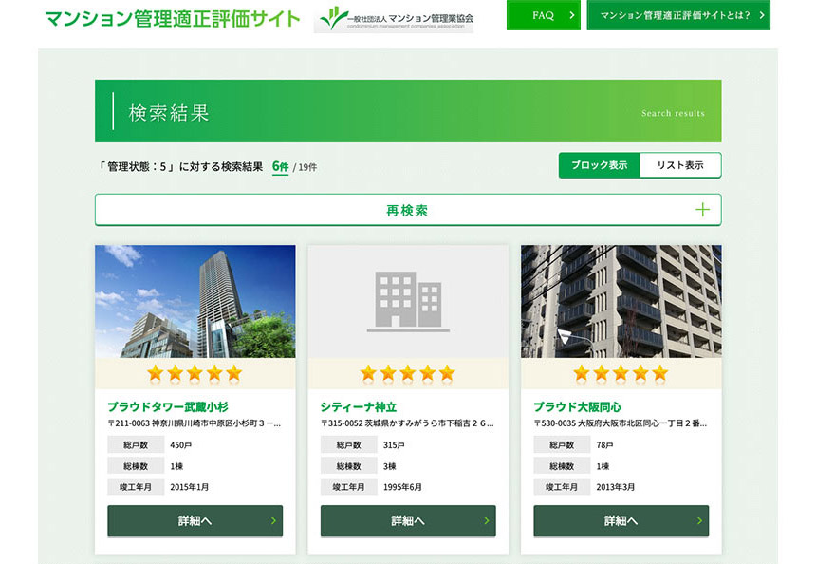Click the plus icon on 再検索 bar
The height and width of the screenshot is (564, 816).
click(702, 210)
